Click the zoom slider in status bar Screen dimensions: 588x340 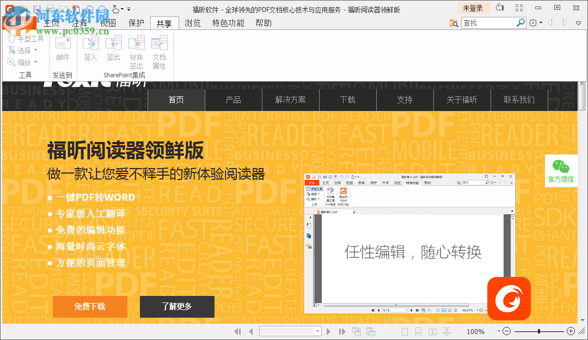539,331
